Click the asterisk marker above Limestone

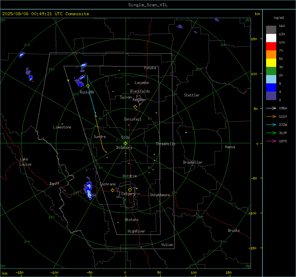[62, 124]
